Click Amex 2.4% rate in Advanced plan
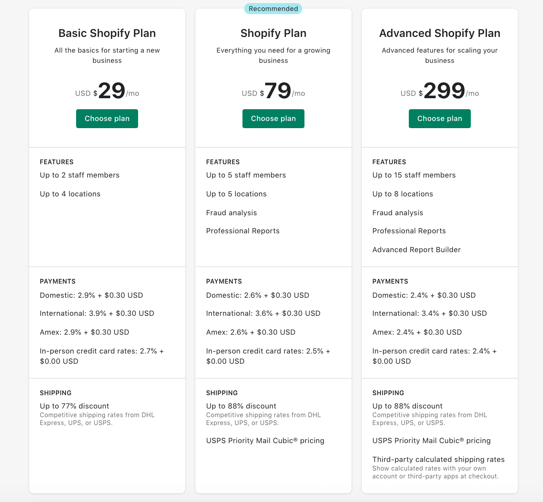Image resolution: width=543 pixels, height=502 pixels. click(417, 332)
